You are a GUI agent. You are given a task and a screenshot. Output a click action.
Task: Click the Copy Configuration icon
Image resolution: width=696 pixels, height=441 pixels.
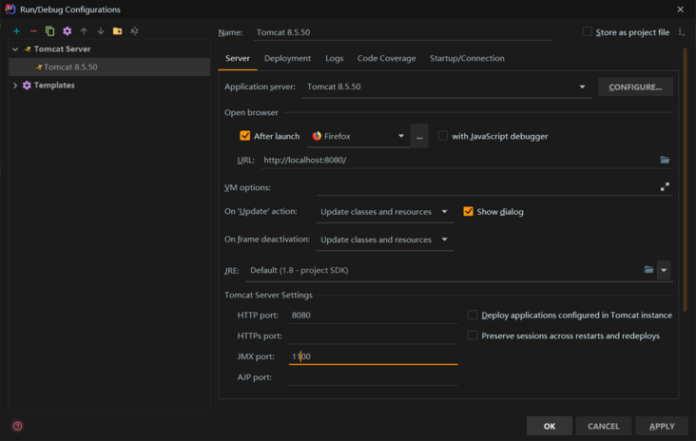click(50, 31)
